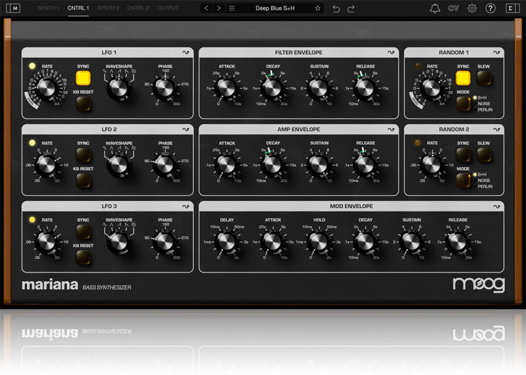Click the notification bell icon
Image resolution: width=526 pixels, height=375 pixels.
tap(435, 9)
